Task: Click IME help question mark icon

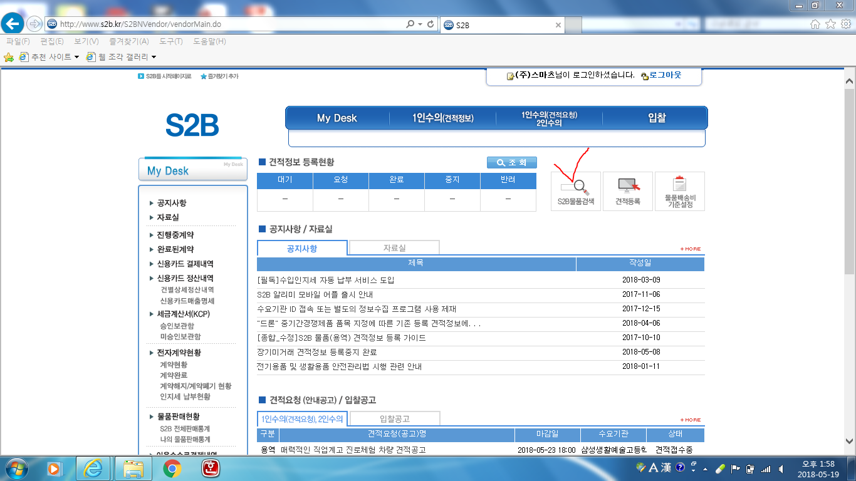Action: (681, 467)
